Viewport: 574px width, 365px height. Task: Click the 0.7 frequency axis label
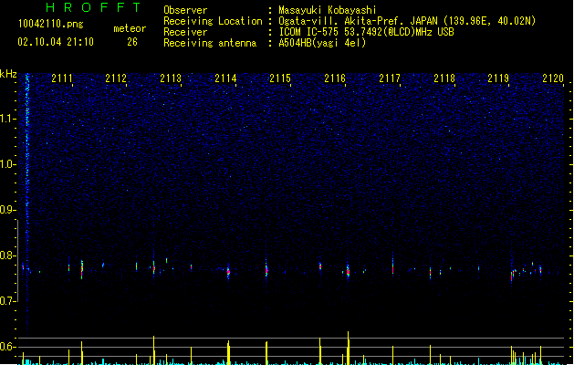tap(8, 301)
